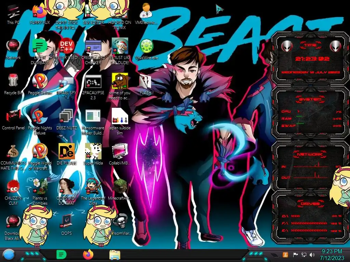The height and width of the screenshot is (262, 350).
Task: Open the Network desktop icon
Action: coord(13,46)
